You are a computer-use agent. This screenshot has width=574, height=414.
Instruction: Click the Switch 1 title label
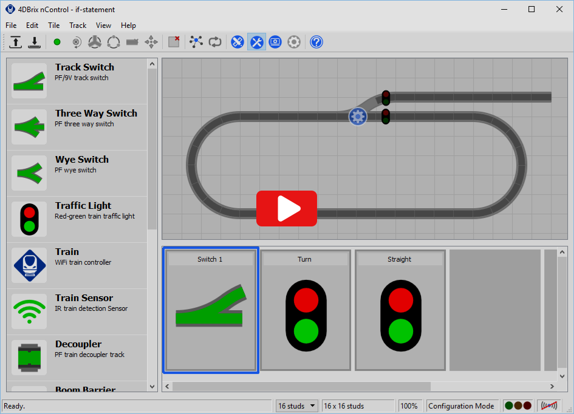210,259
